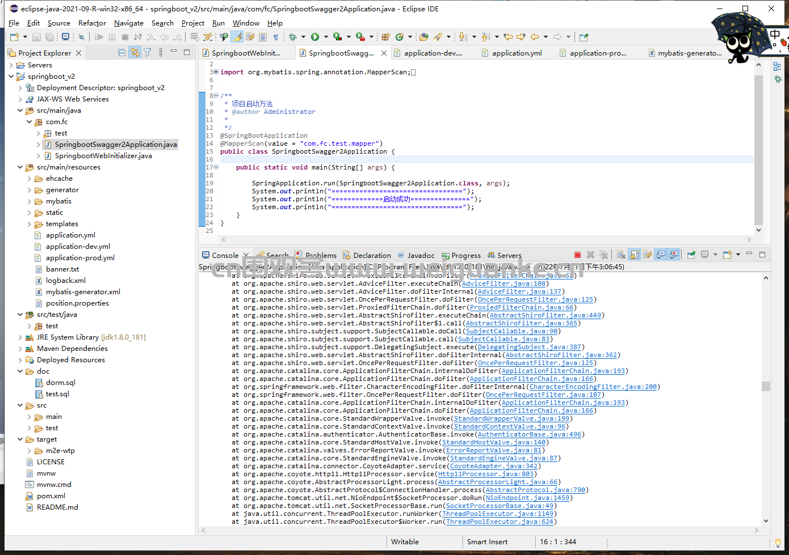This screenshot has height=555, width=789.
Task: Expand the Servers tree node
Action: [11, 65]
